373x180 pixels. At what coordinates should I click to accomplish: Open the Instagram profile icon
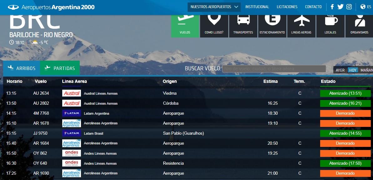tap(349, 7)
